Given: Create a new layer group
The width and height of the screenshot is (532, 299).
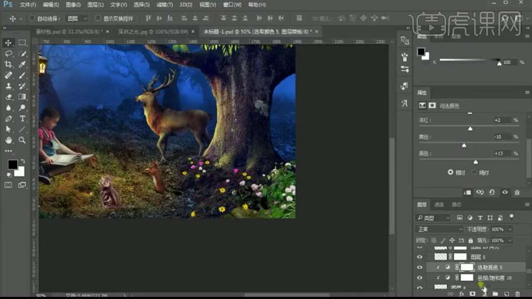Looking at the screenshot, I should pos(495,294).
